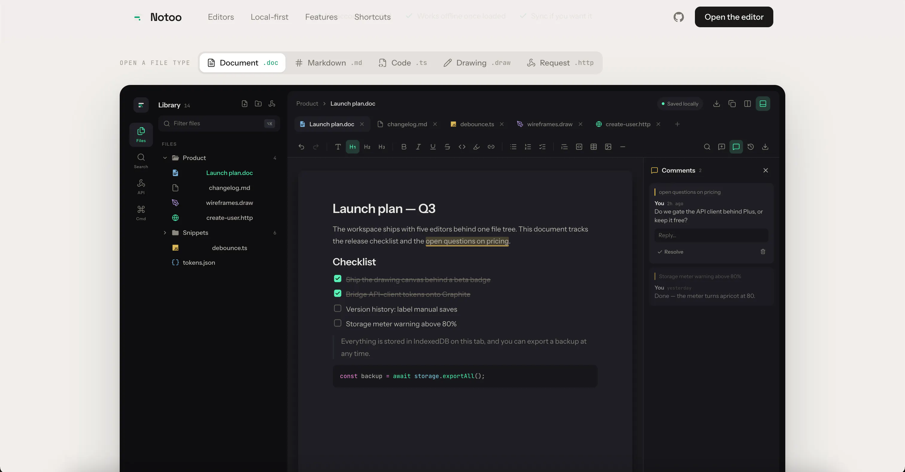Viewport: 905px width, 472px height.
Task: Toggle strikethrough formatting
Action: click(447, 147)
